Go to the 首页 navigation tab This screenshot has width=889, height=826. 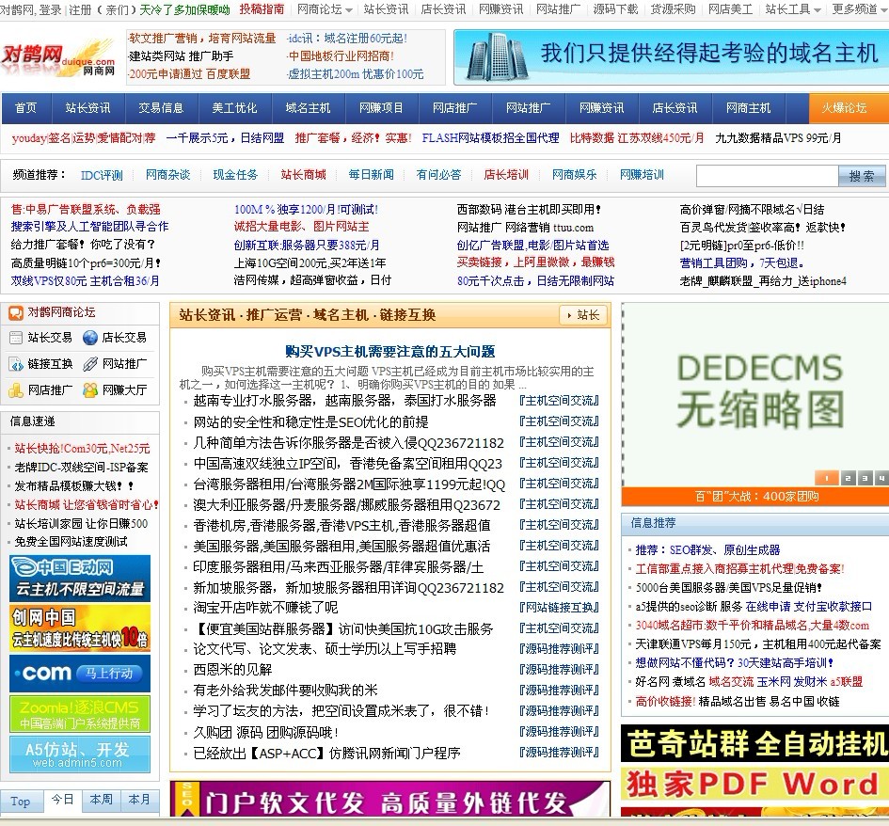pos(25,108)
